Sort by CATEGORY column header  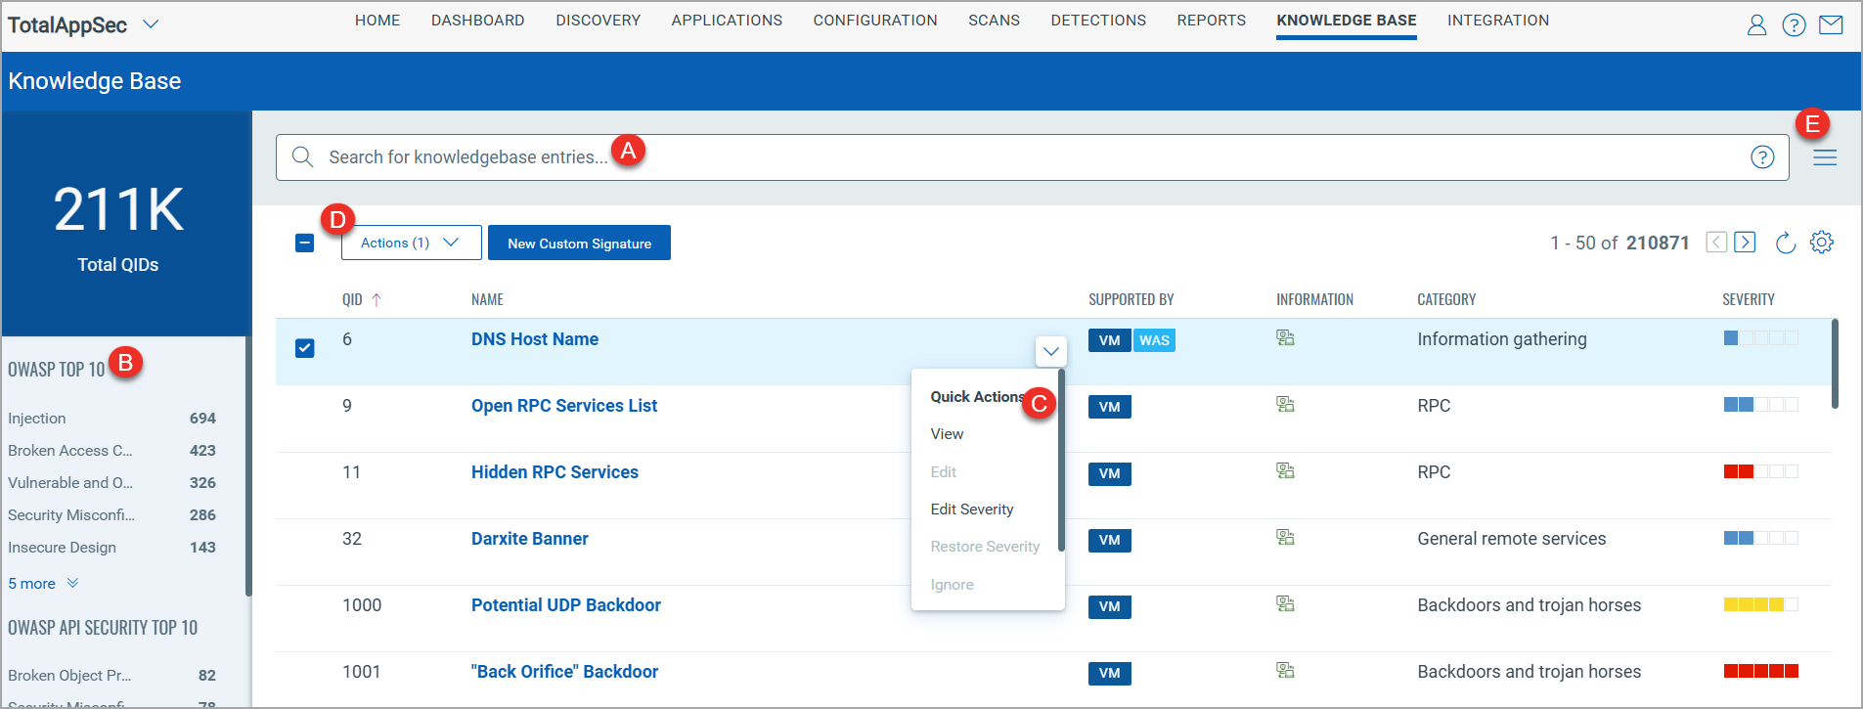(x=1446, y=300)
